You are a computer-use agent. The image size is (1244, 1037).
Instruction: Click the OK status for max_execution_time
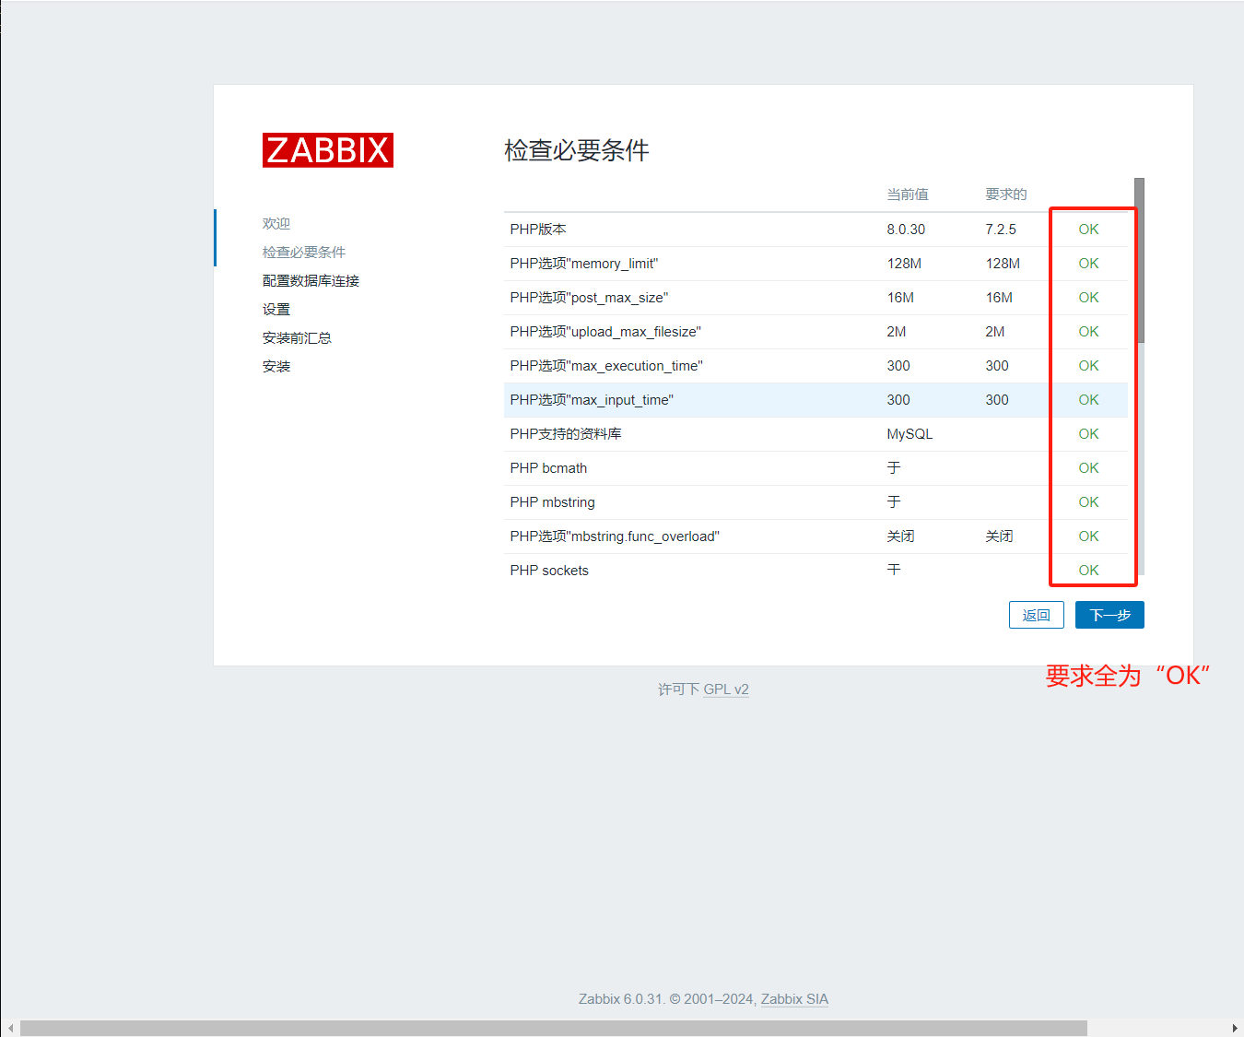tap(1088, 366)
